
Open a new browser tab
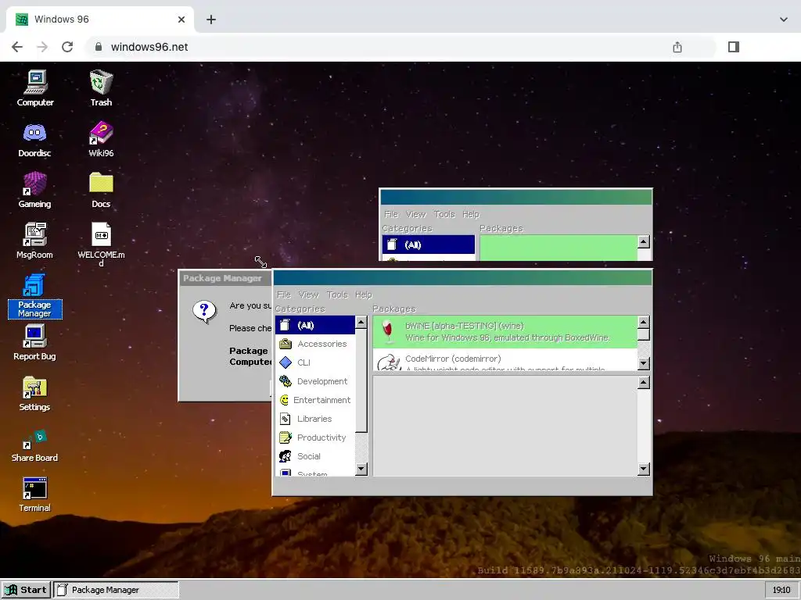(x=211, y=20)
